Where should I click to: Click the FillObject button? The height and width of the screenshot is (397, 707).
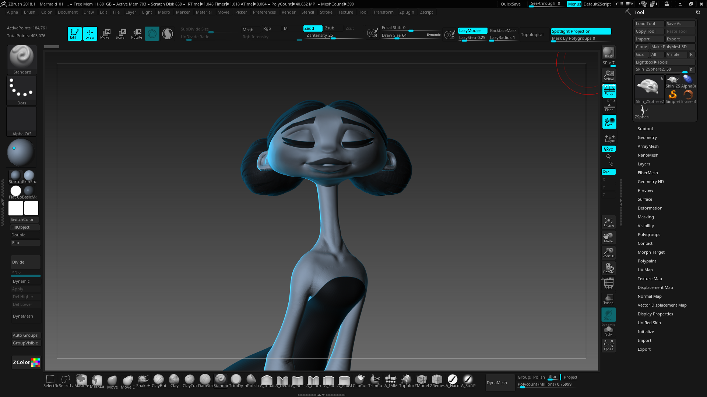[x=25, y=227]
